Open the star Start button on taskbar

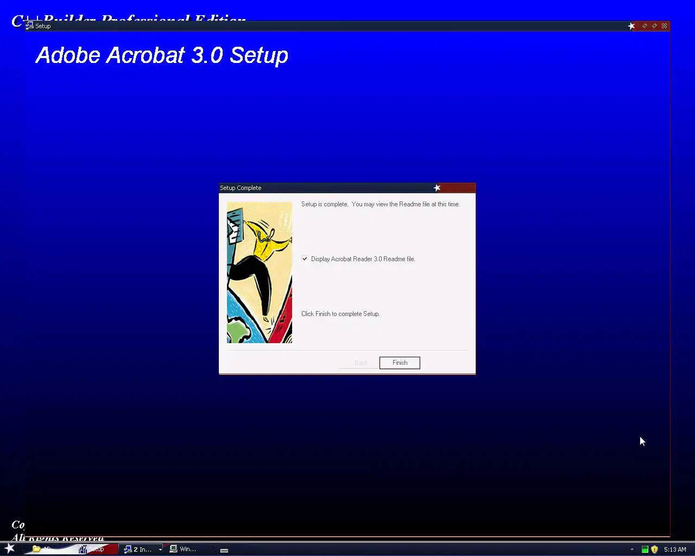click(10, 548)
